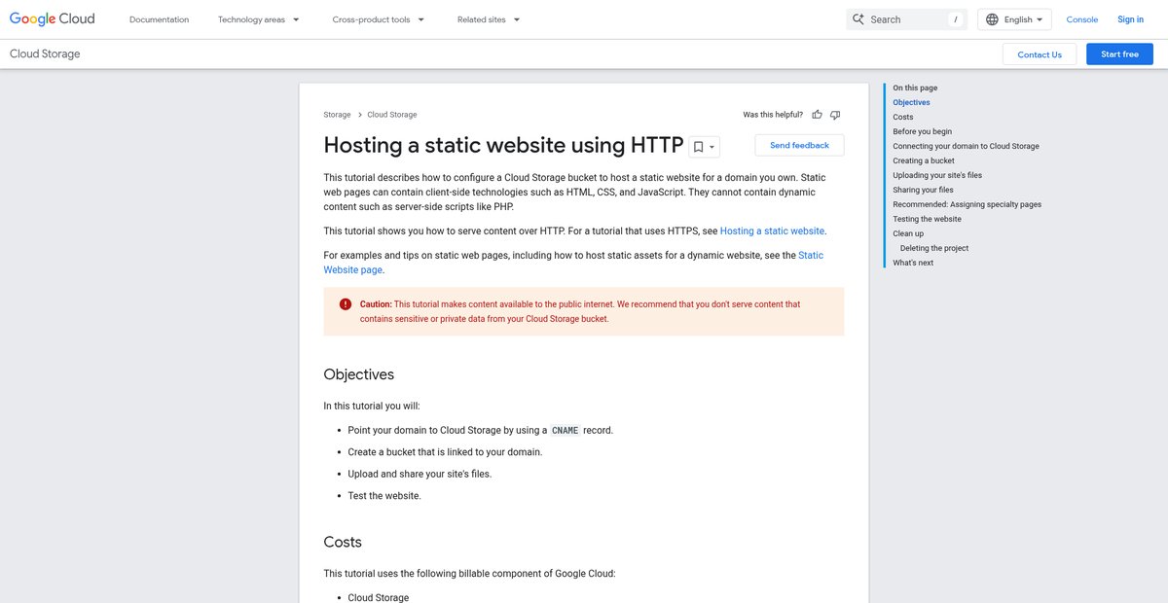Open the bookmark dropdown arrow

click(712, 148)
